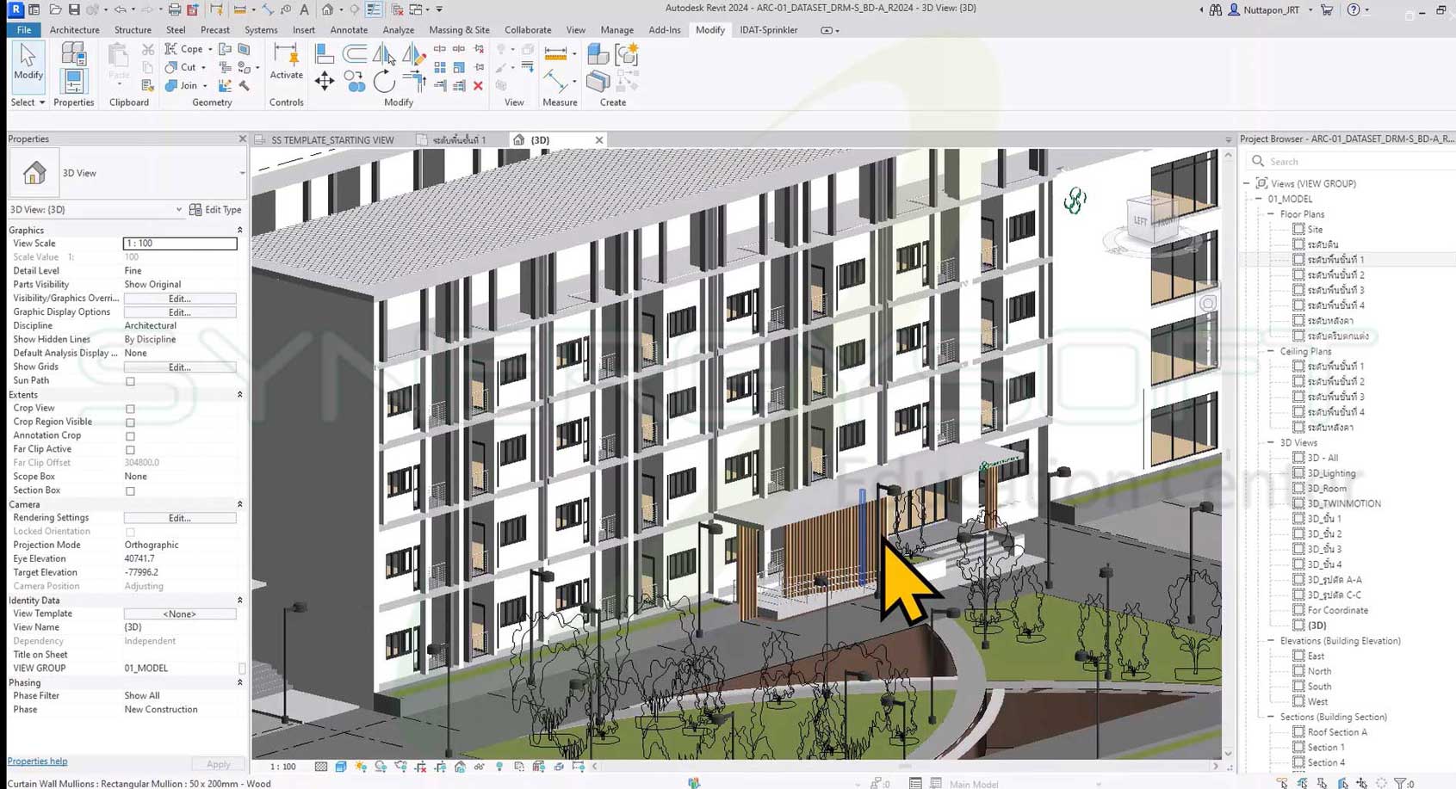This screenshot has height=789, width=1456.
Task: Click the View Scale input field
Action: [179, 244]
